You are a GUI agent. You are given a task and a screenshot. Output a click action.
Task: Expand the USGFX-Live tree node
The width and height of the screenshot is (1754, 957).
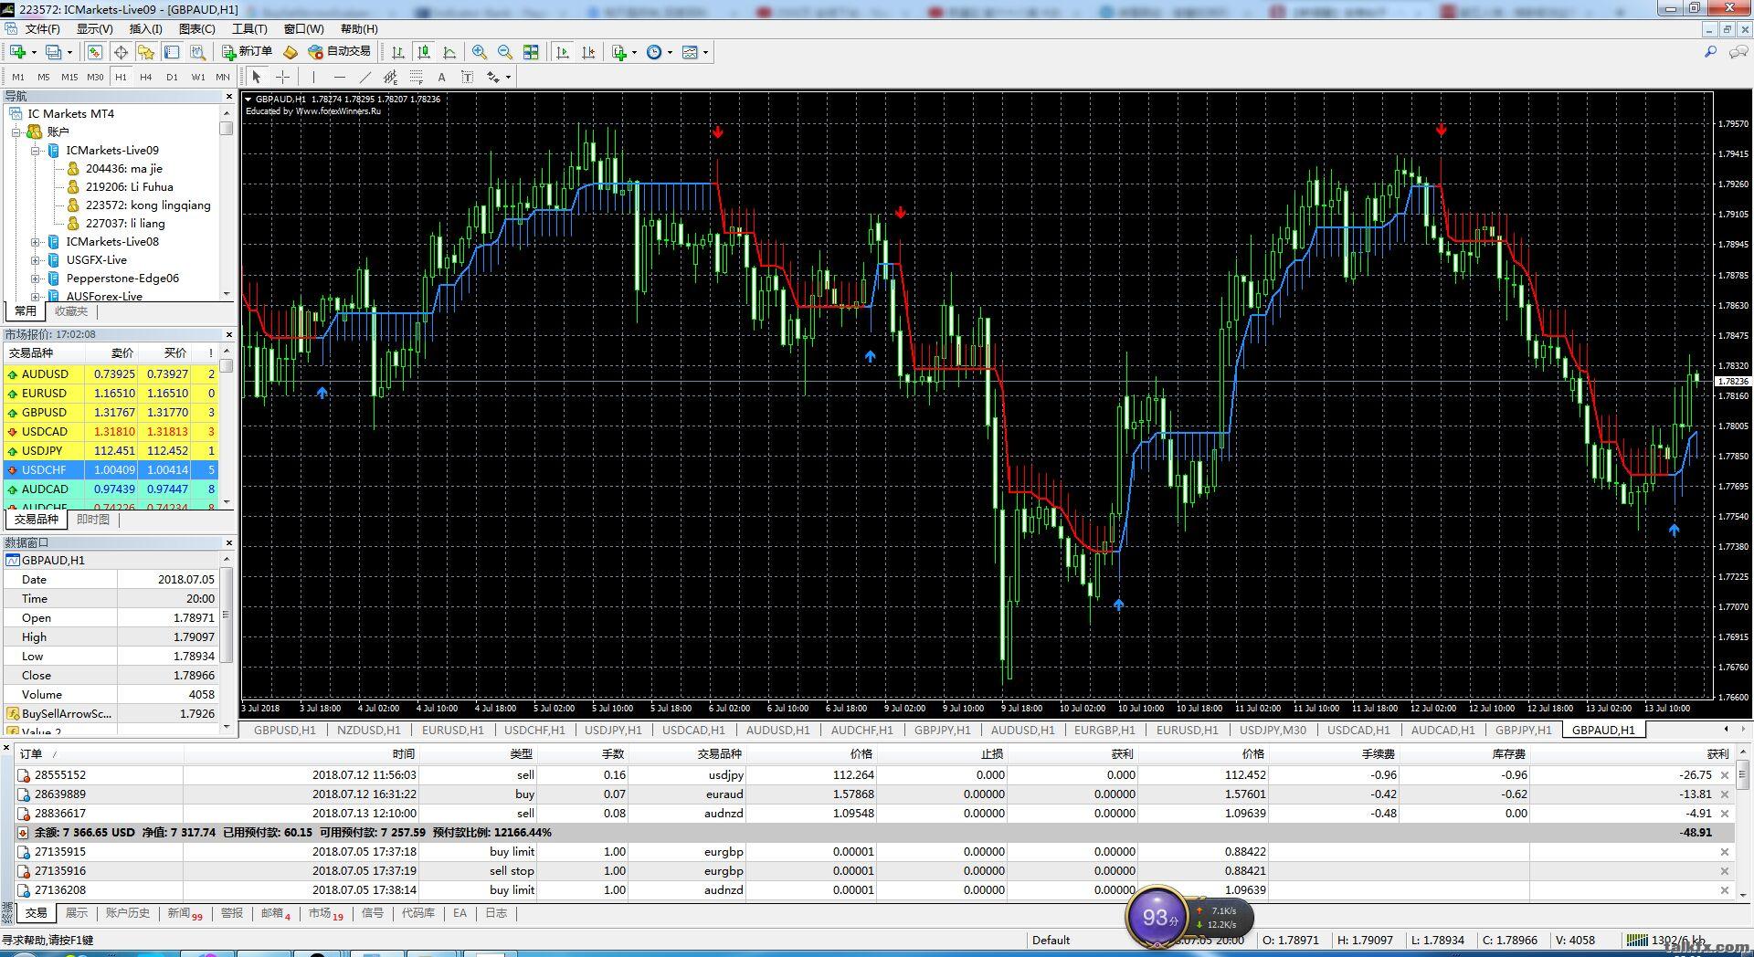pos(35,259)
